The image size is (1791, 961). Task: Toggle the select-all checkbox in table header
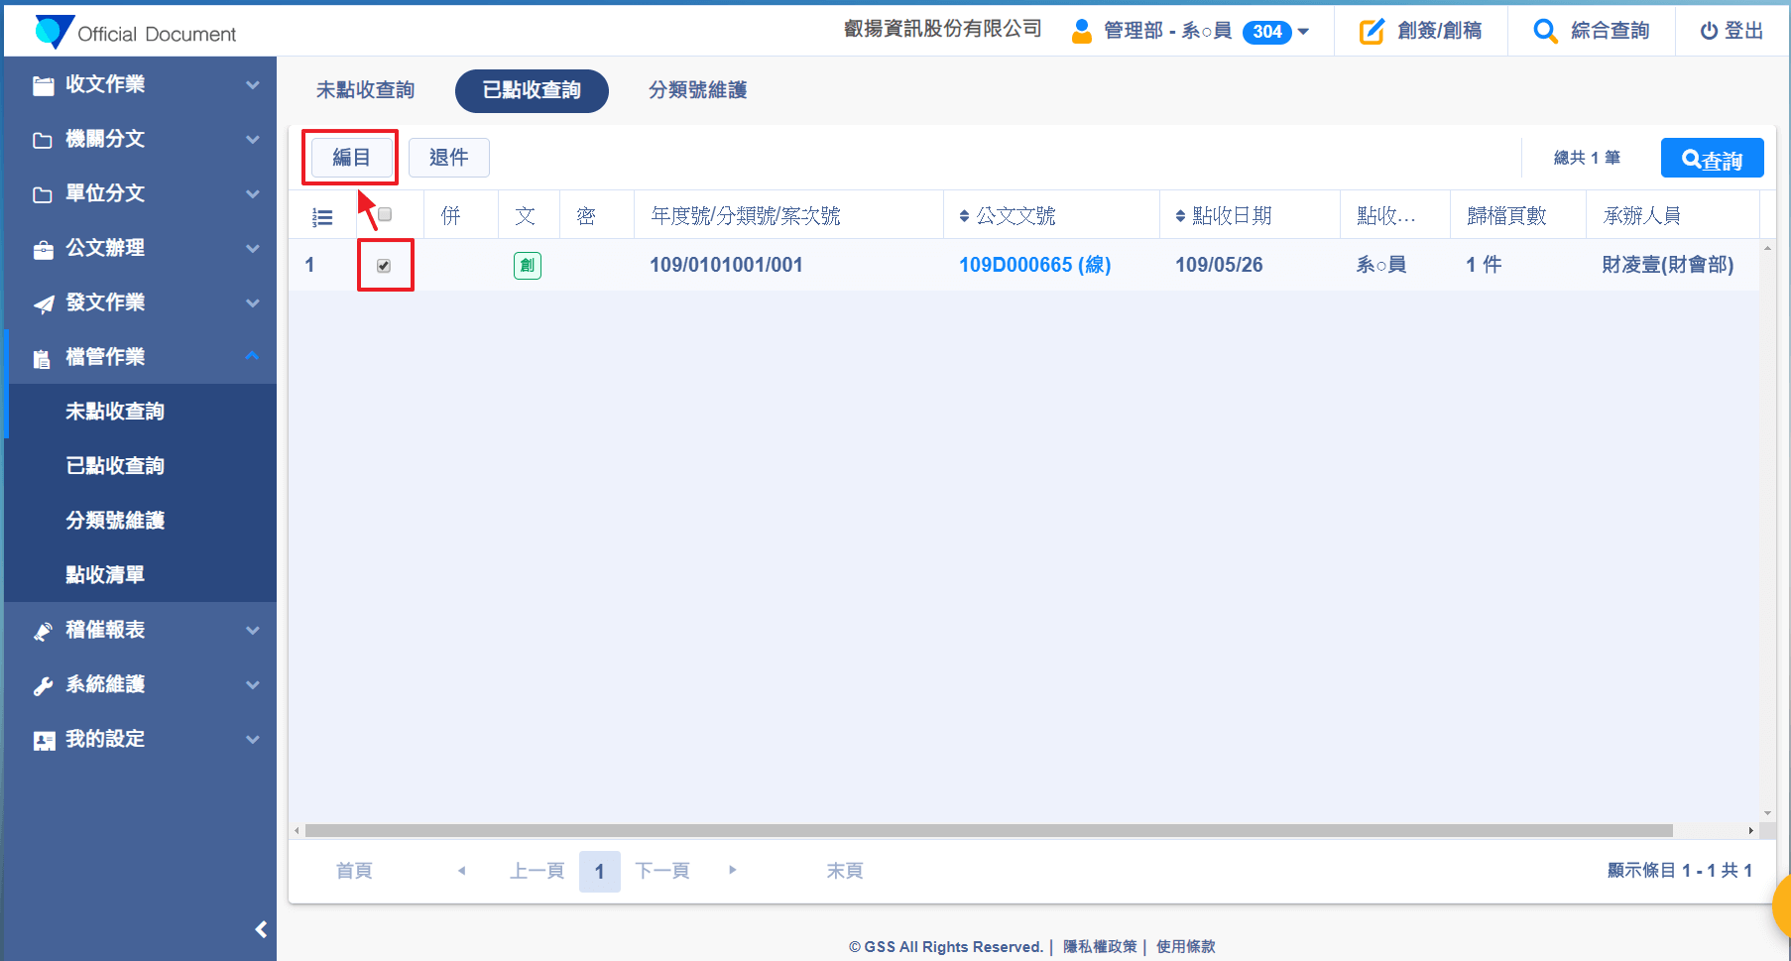385,215
